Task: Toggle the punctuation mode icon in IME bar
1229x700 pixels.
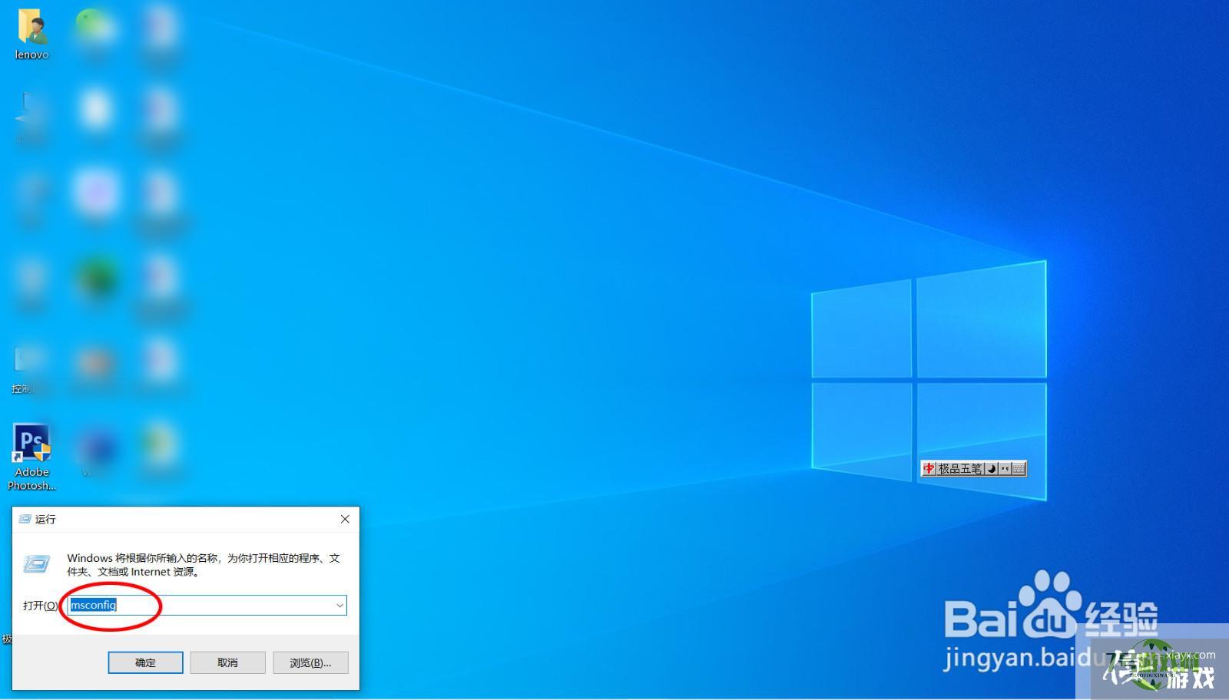Action: 1005,468
